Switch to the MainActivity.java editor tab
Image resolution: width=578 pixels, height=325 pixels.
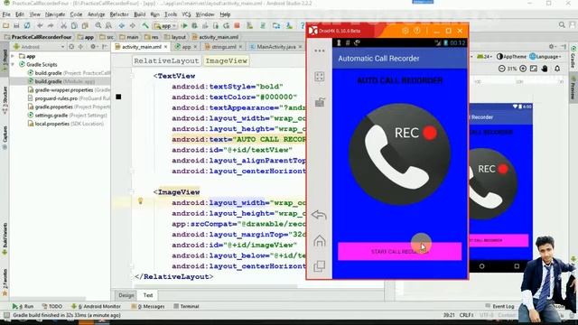coord(276,47)
